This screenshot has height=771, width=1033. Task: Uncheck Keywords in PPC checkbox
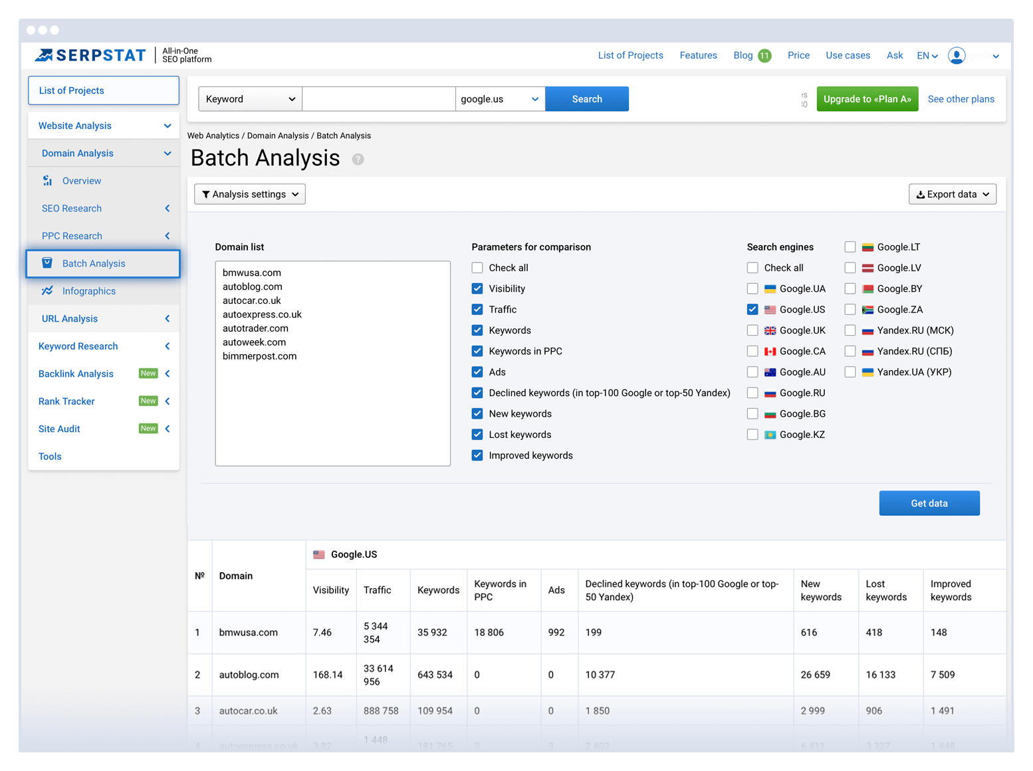coord(477,351)
